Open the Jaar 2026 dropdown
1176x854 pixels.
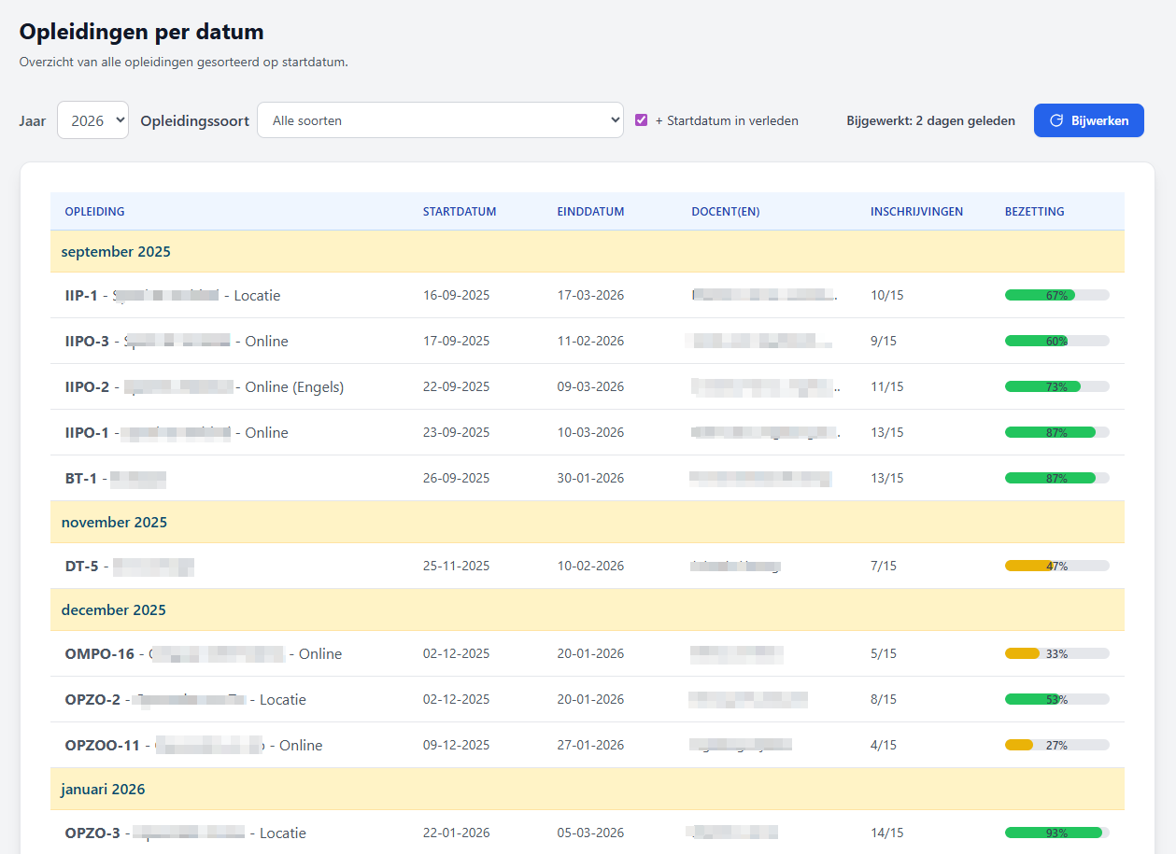(92, 120)
